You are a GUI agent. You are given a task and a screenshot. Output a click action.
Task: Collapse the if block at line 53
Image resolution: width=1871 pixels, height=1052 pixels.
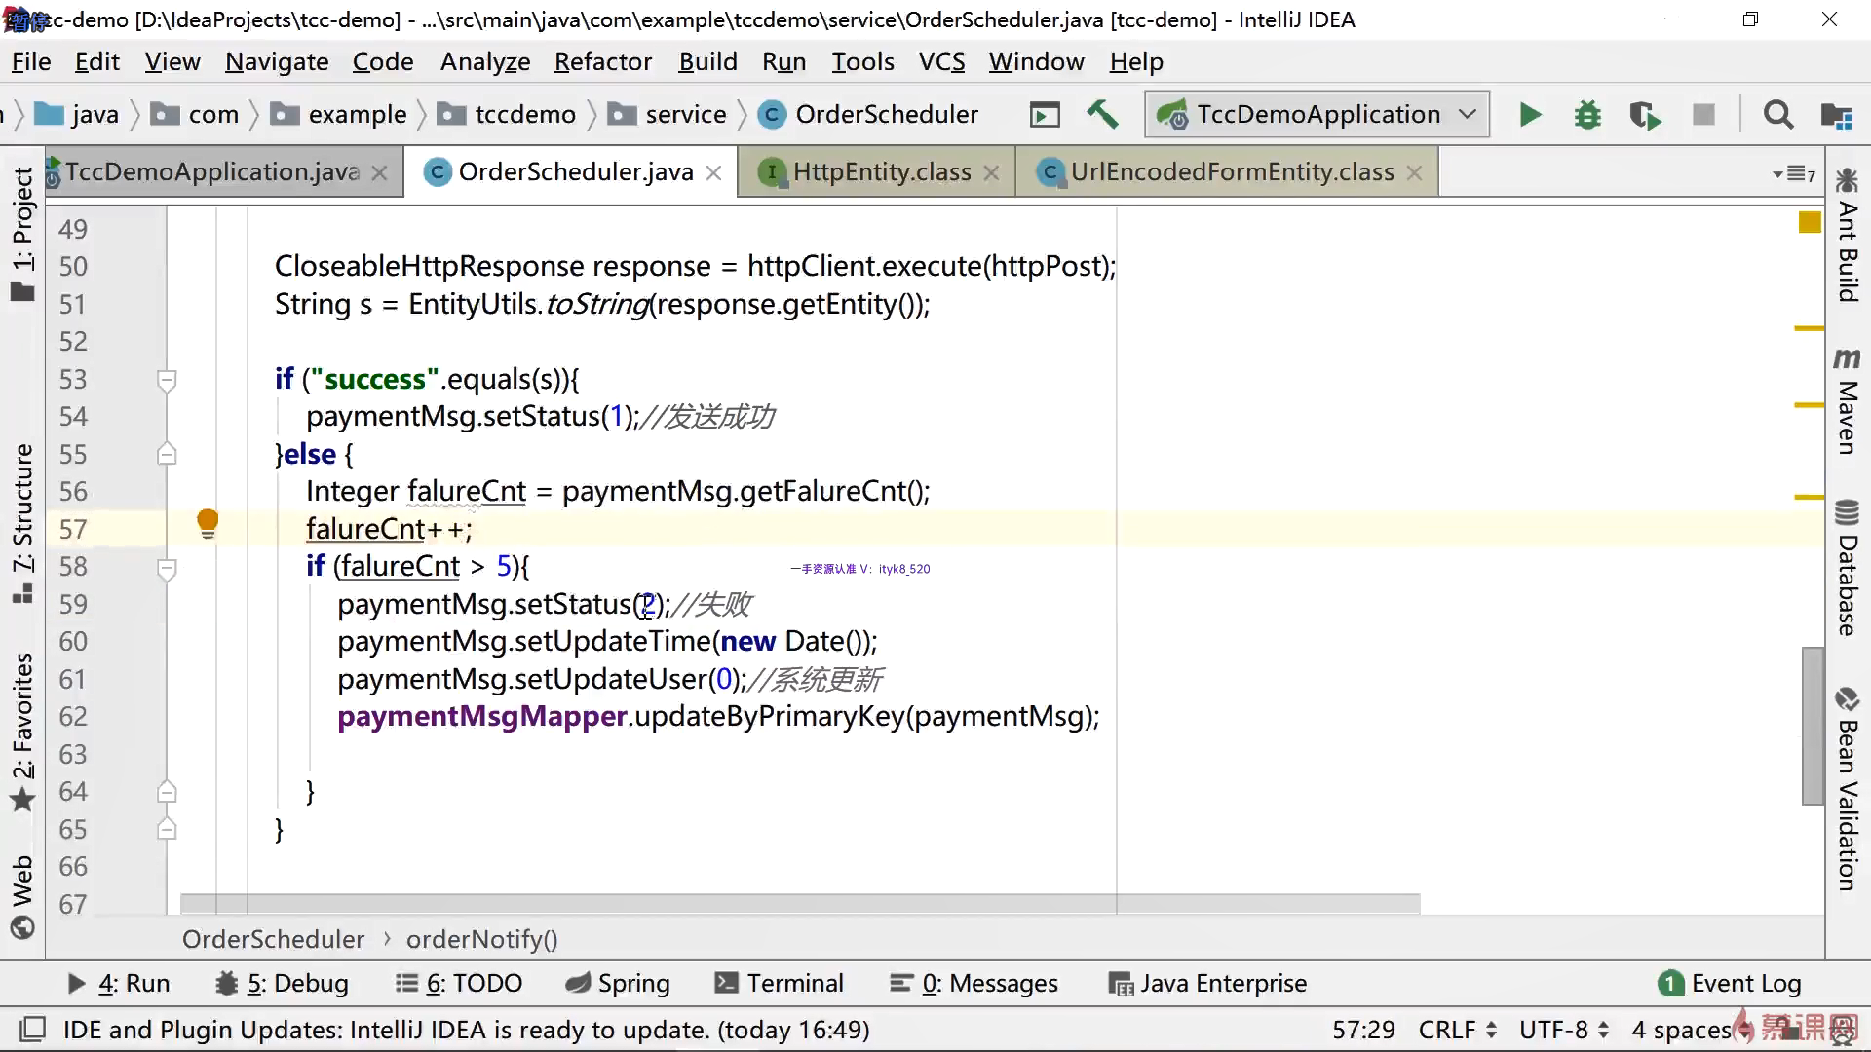[x=167, y=379]
